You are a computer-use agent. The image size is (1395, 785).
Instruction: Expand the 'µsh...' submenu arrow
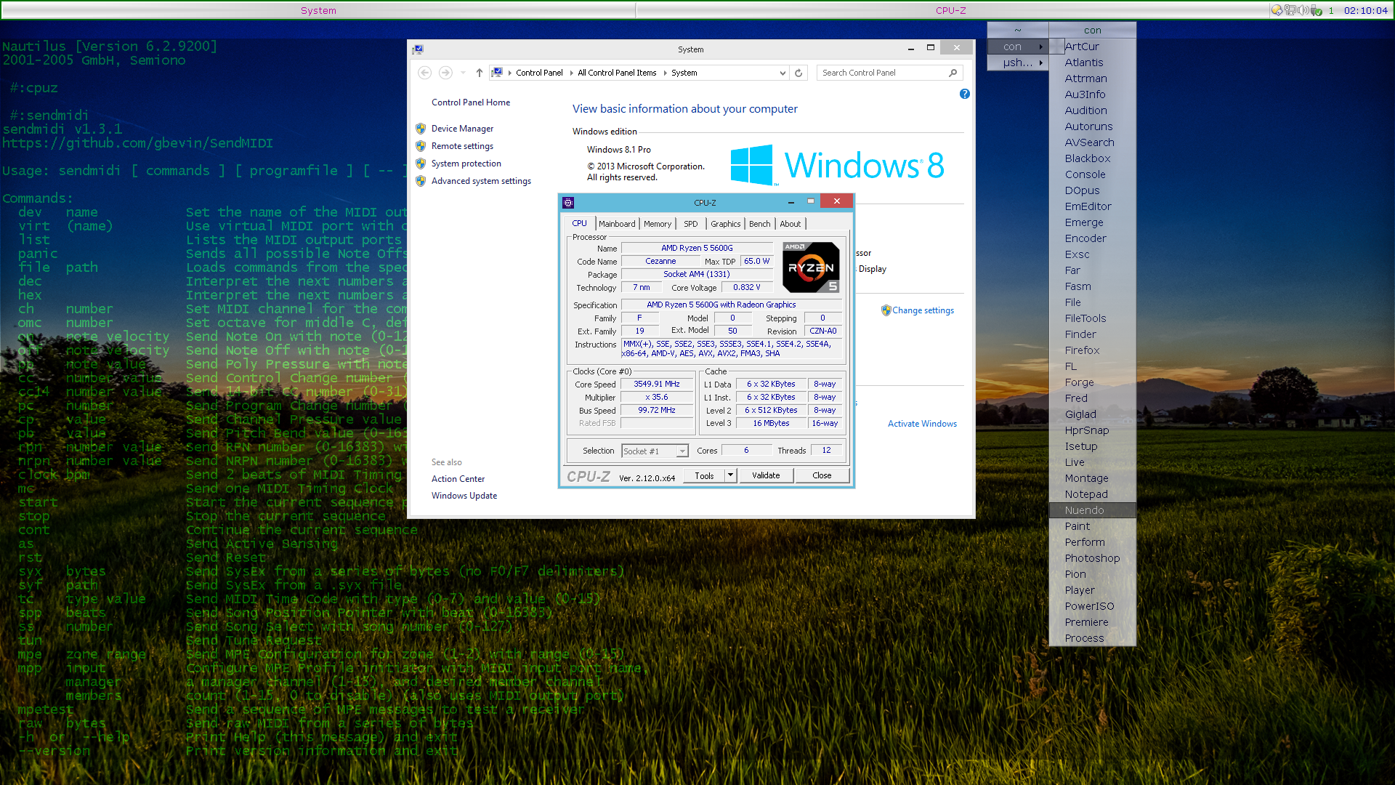point(1041,63)
